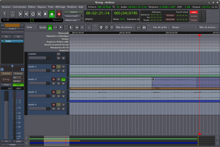Screen dimensions: 220x147
Task: Select the draw pencil tool
Action: 82,27
